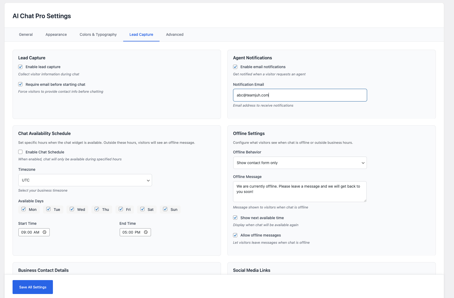Viewport: 454px width, 298px height.
Task: Click the Notification Email input field
Action: click(x=300, y=95)
